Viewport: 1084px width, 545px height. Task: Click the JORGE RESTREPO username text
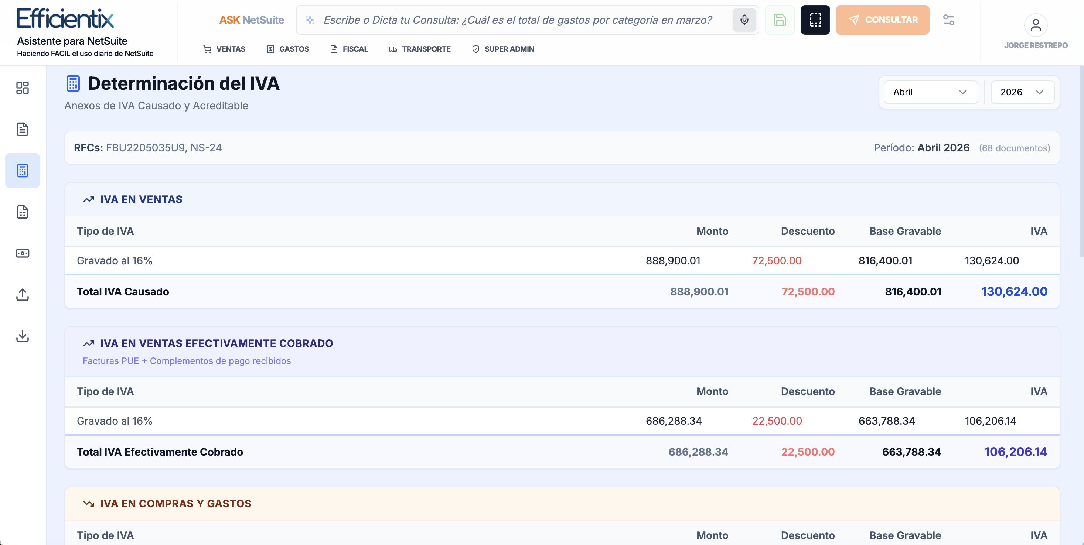(x=1036, y=45)
